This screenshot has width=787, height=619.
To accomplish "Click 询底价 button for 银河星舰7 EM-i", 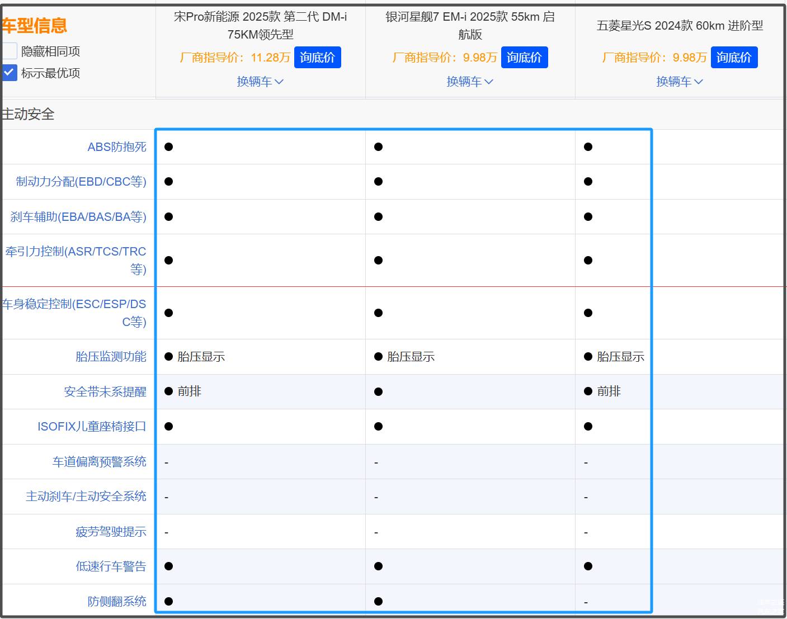I will pyautogui.click(x=524, y=58).
